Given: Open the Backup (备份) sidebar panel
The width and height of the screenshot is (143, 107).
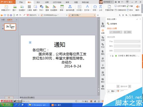Looking at the screenshot, I should point(103,80).
